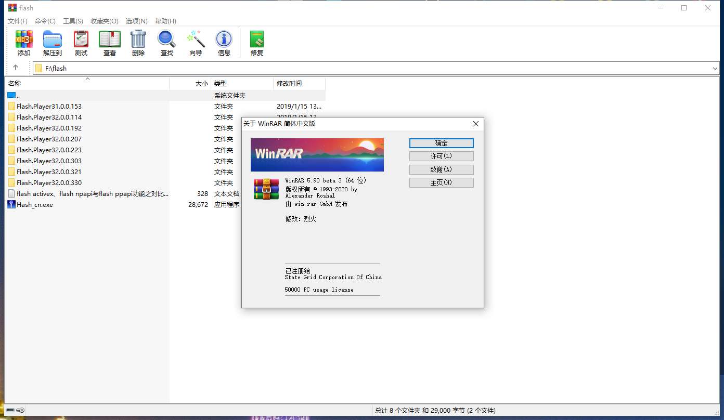Click the 文本文档 type cell
Screen dimensions: 724x420
click(227, 193)
